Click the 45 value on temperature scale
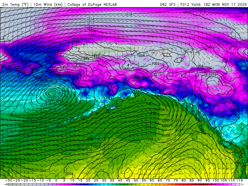 pos(128,180)
